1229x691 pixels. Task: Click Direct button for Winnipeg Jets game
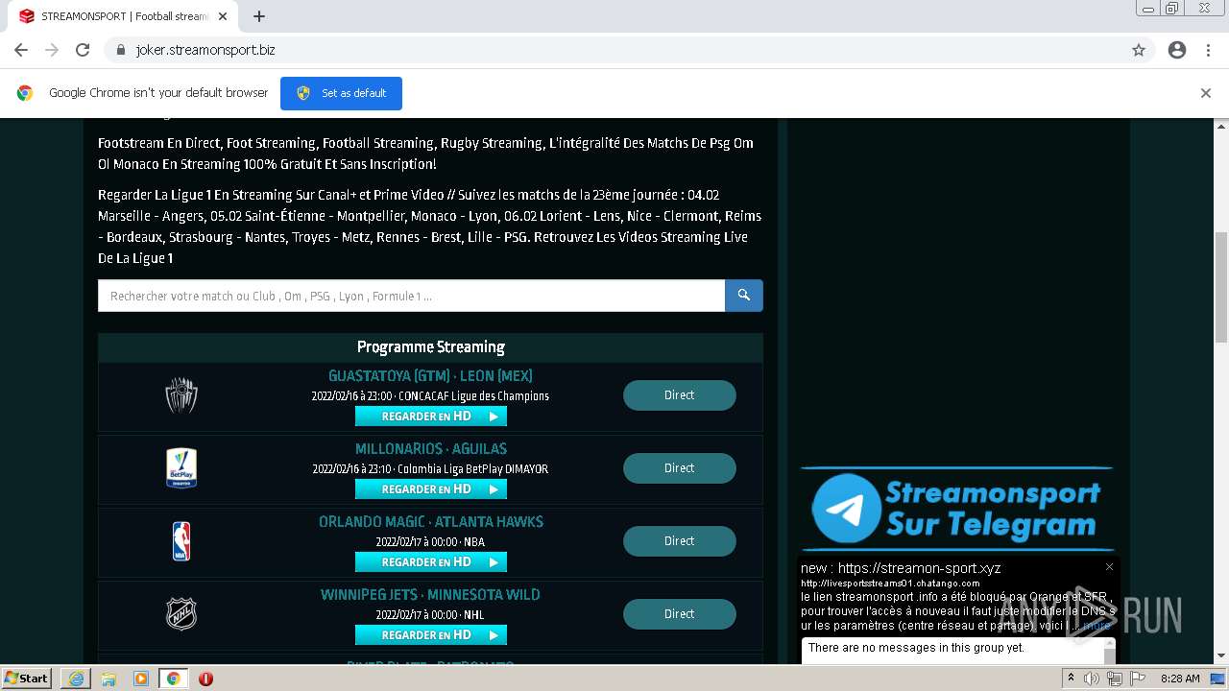tap(680, 614)
